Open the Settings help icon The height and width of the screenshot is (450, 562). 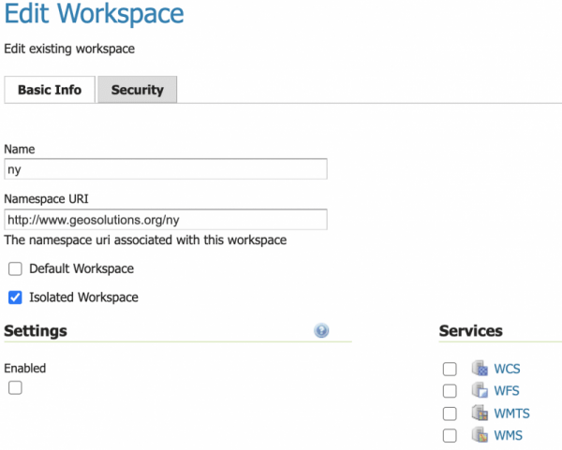[x=321, y=330]
